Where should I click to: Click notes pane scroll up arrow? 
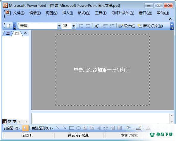[x=172, y=116]
